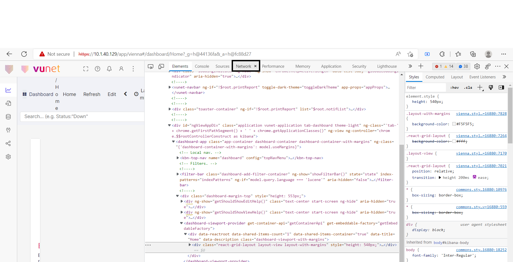Show more DevTools tabs chevron

(410, 66)
